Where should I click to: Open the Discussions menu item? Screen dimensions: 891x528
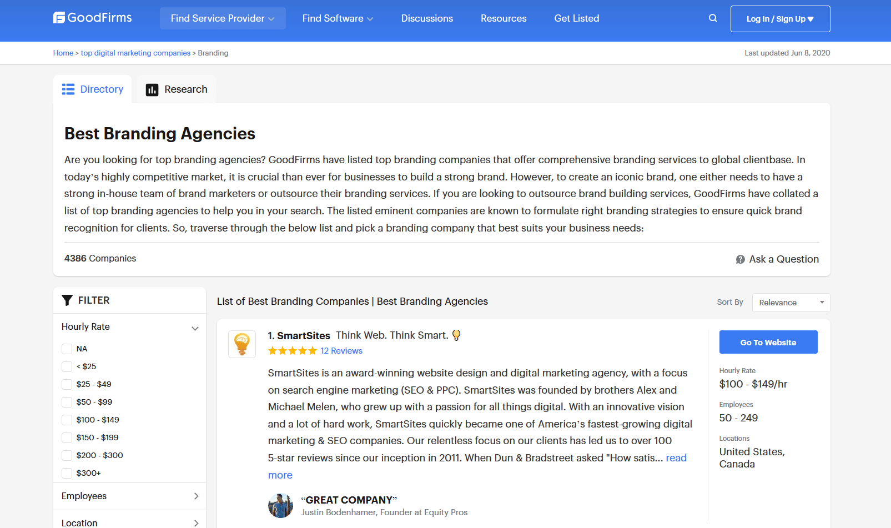pos(427,18)
